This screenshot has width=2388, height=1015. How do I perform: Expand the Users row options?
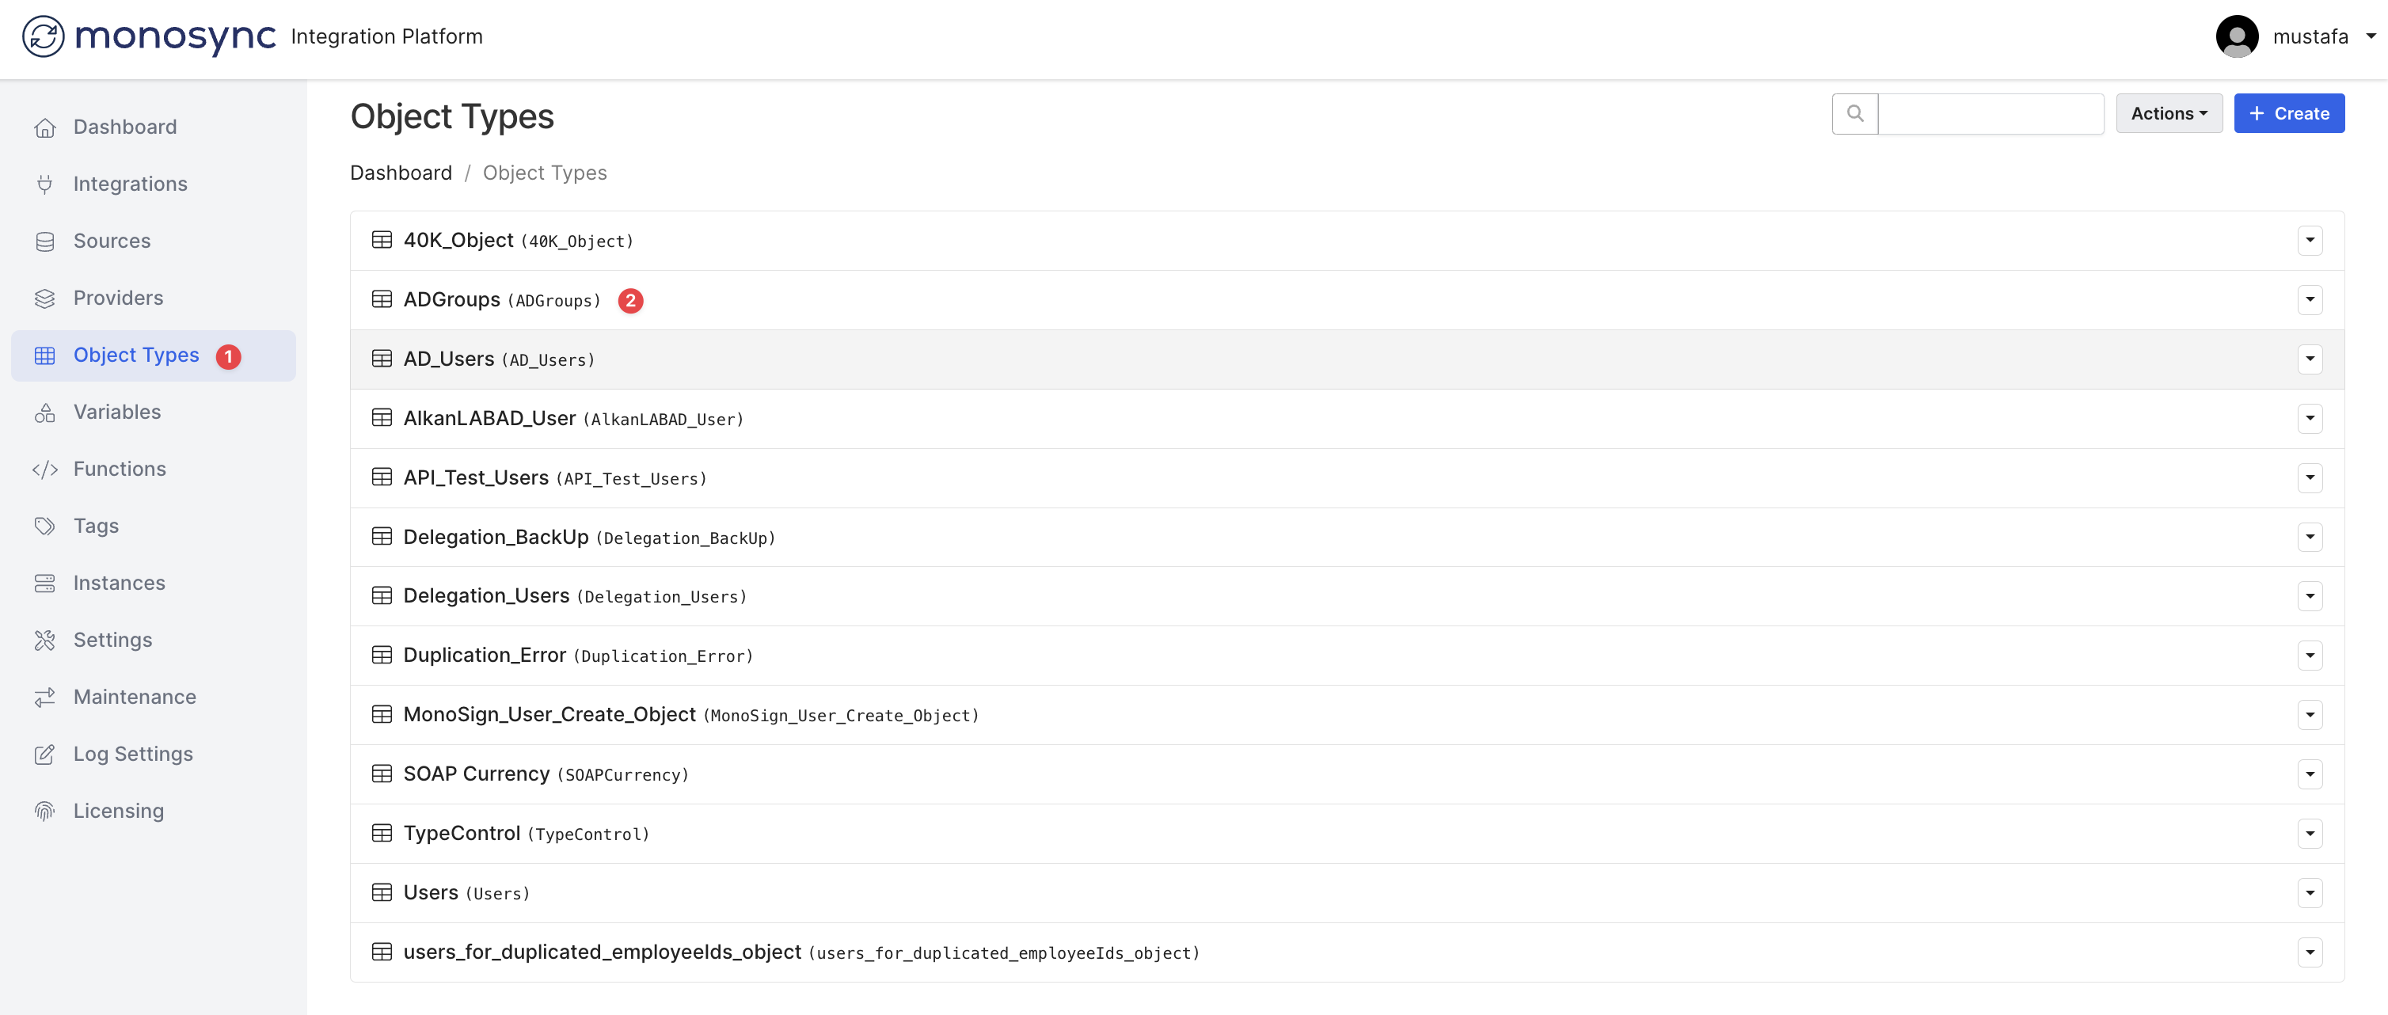(2309, 892)
